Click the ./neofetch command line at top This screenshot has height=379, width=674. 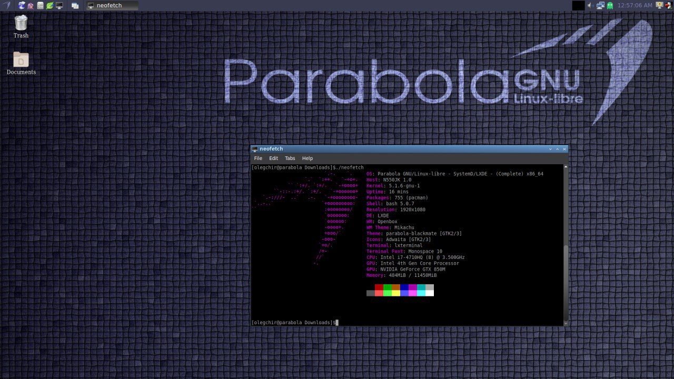(x=308, y=167)
